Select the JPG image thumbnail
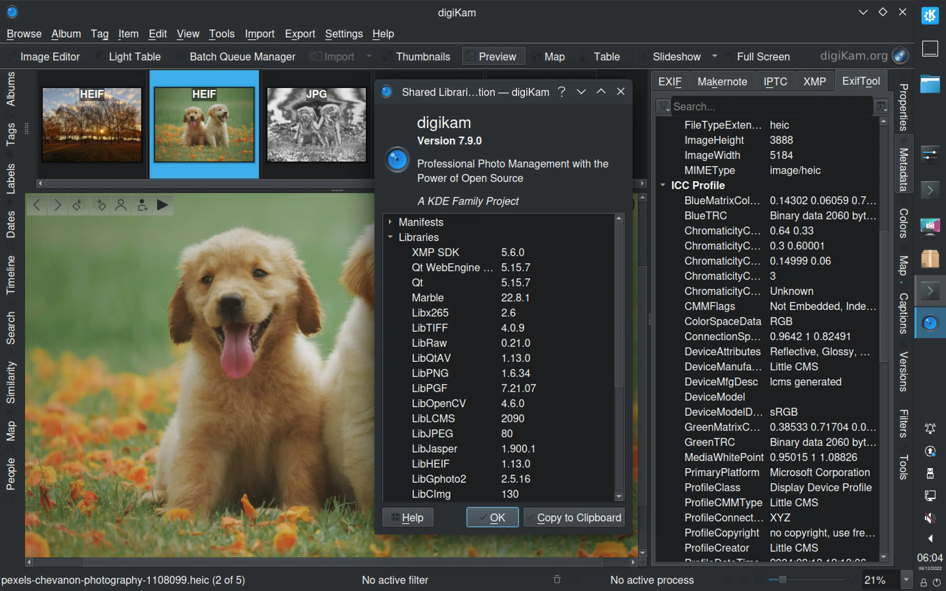Screen dimensions: 946x591 click(x=316, y=124)
